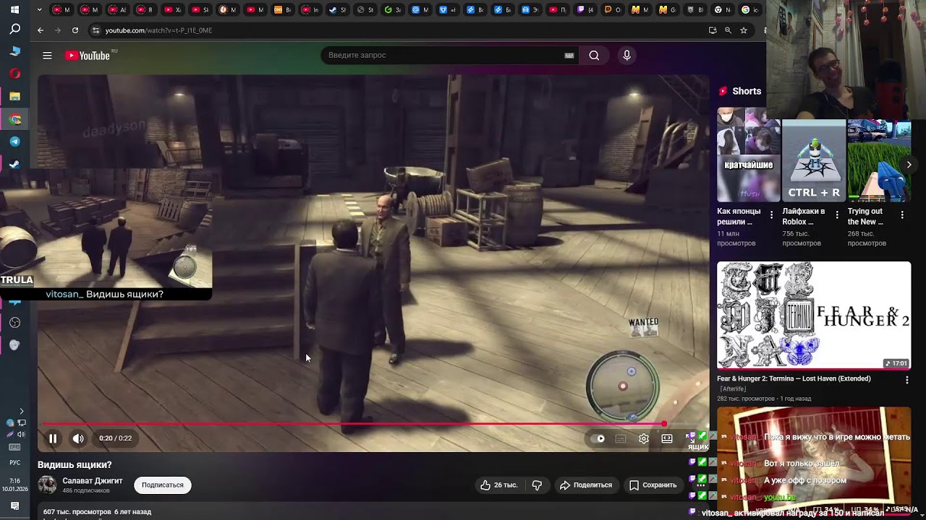Image resolution: width=926 pixels, height=520 pixels.
Task: Open File Explorer from taskbar
Action: 14,96
